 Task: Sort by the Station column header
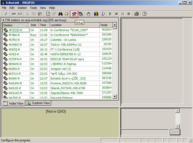click(x=16, y=25)
